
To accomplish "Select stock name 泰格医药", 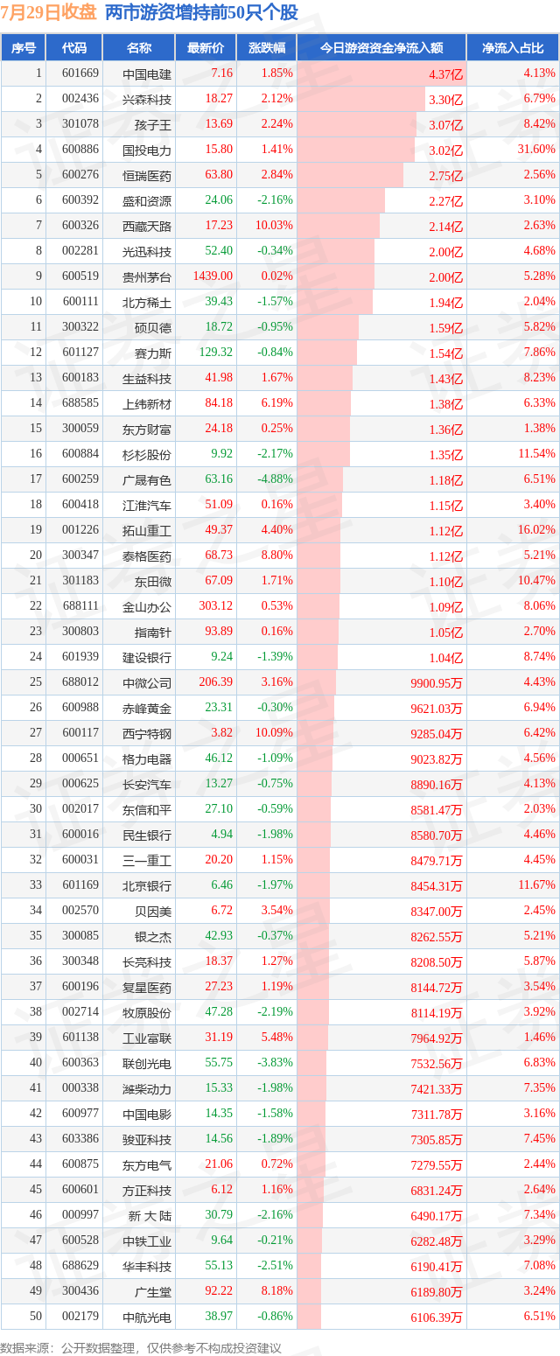I will (147, 556).
